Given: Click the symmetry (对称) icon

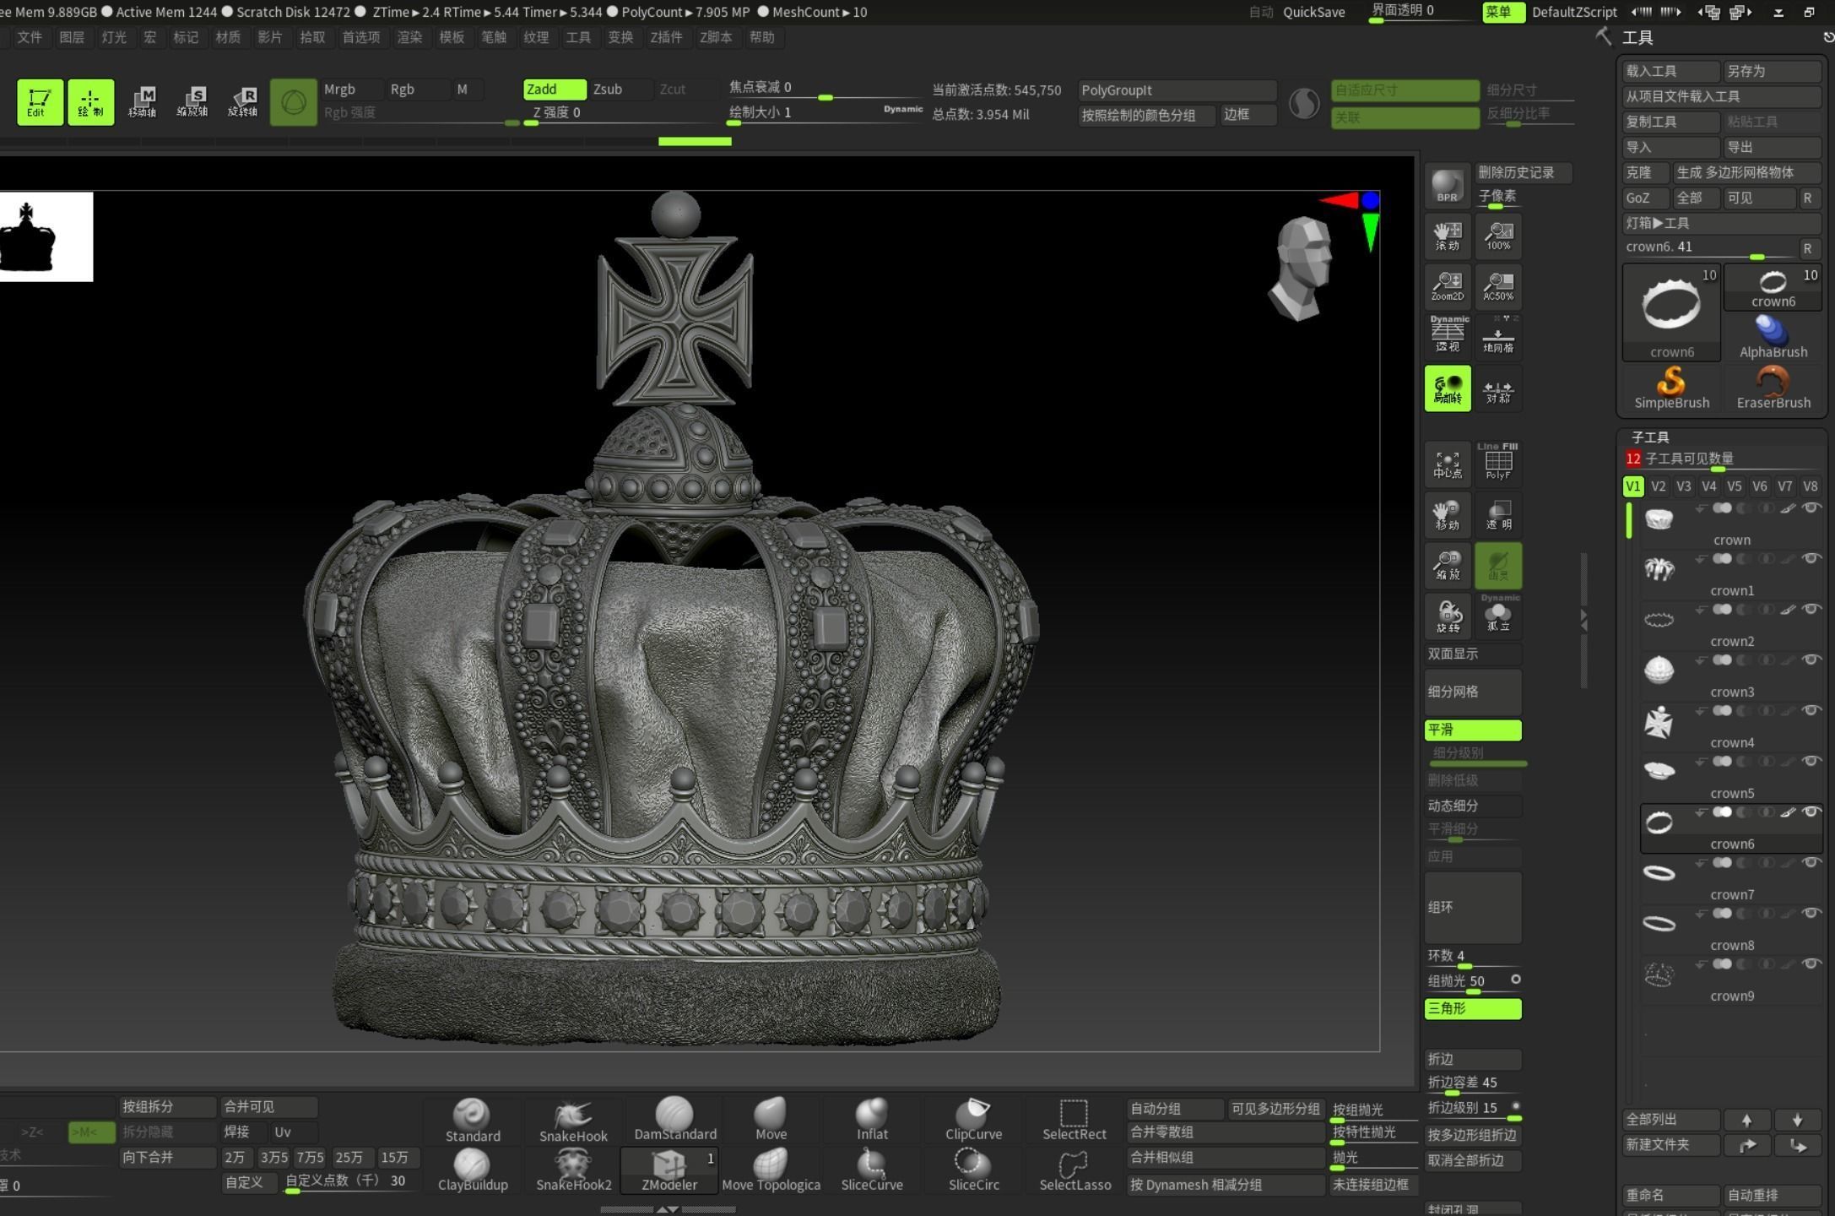Looking at the screenshot, I should pos(1498,388).
